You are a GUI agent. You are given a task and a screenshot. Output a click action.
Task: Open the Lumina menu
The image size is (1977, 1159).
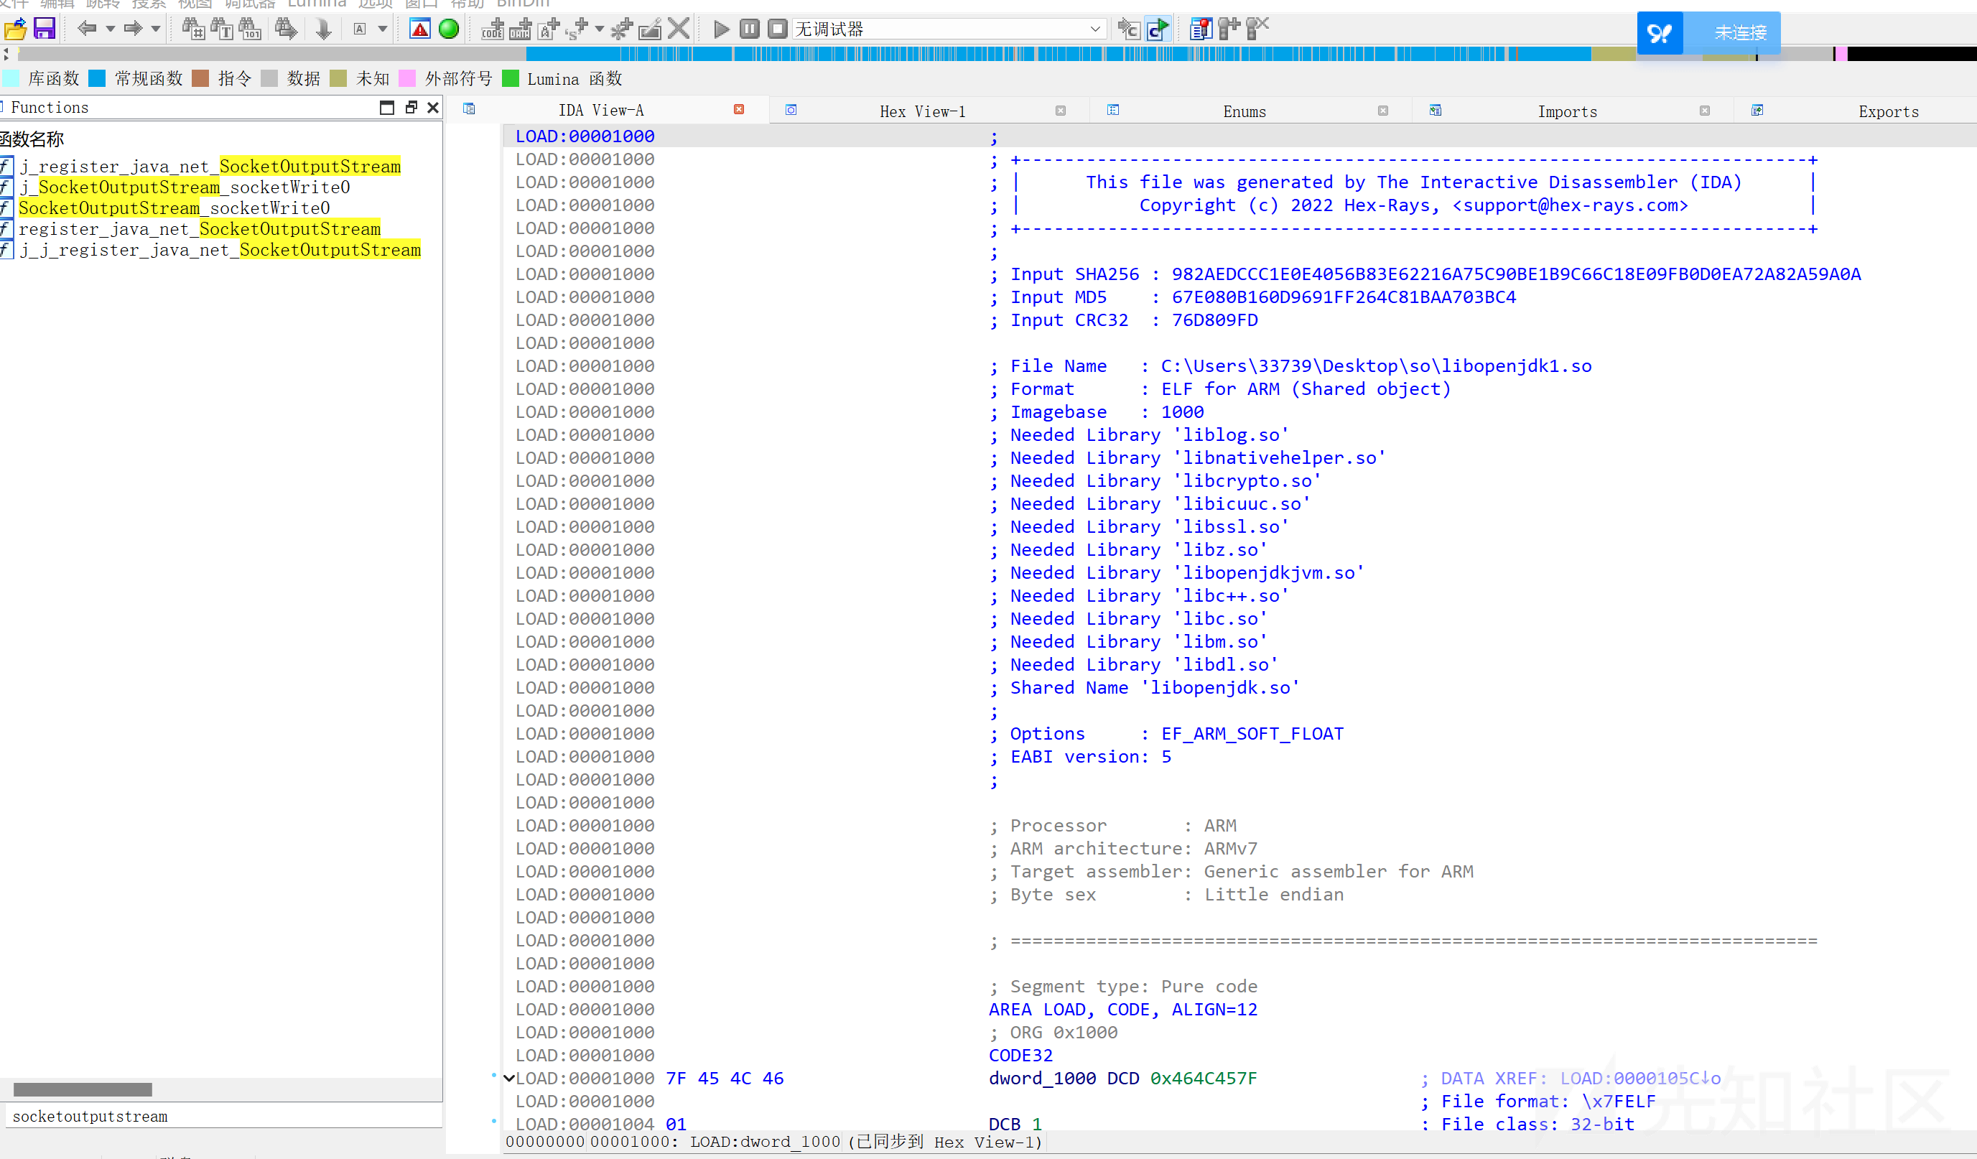click(x=316, y=4)
